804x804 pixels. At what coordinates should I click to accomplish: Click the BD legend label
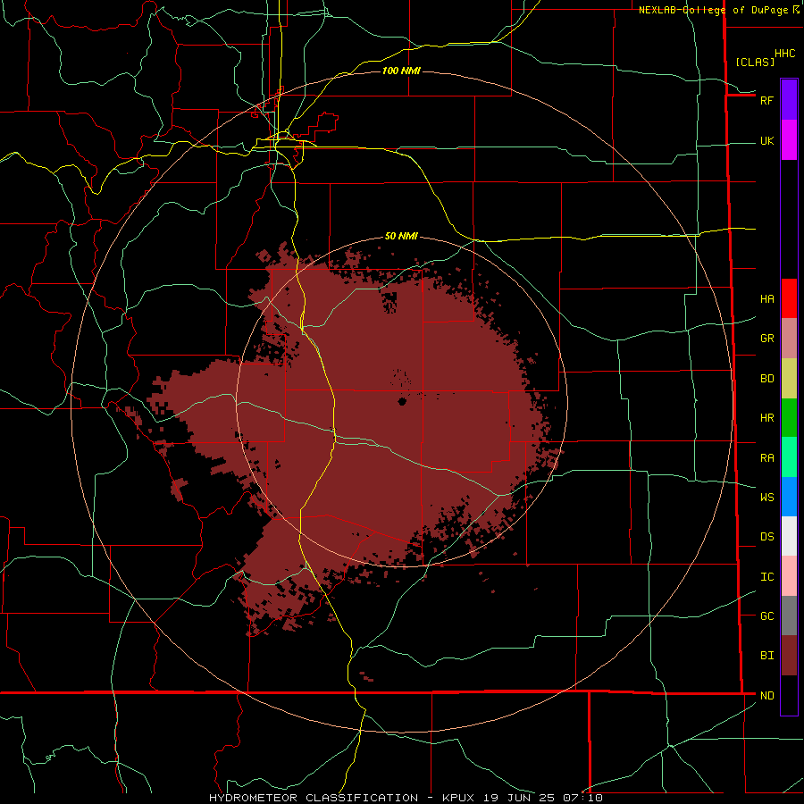tap(766, 379)
